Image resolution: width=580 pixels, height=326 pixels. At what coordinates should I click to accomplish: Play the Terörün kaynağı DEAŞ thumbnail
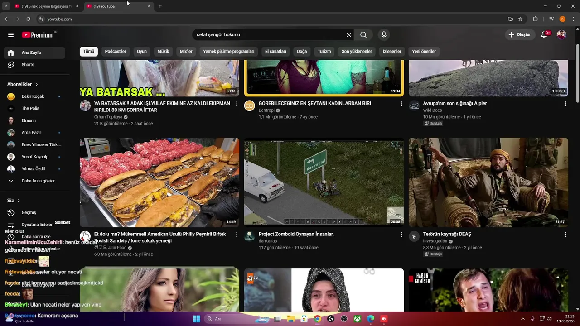coord(488,182)
